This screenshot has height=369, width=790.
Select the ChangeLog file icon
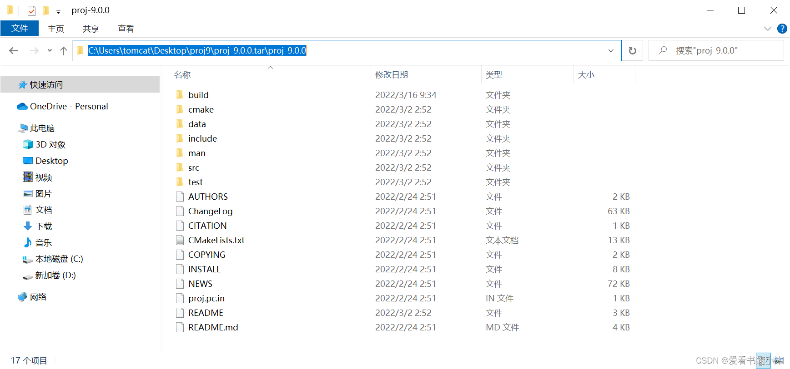click(180, 211)
